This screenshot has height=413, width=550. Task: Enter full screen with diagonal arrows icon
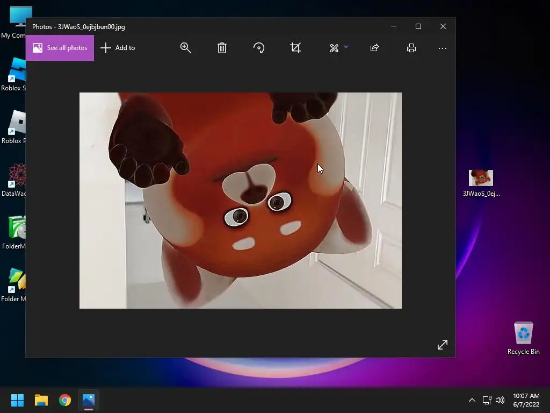coord(443,345)
